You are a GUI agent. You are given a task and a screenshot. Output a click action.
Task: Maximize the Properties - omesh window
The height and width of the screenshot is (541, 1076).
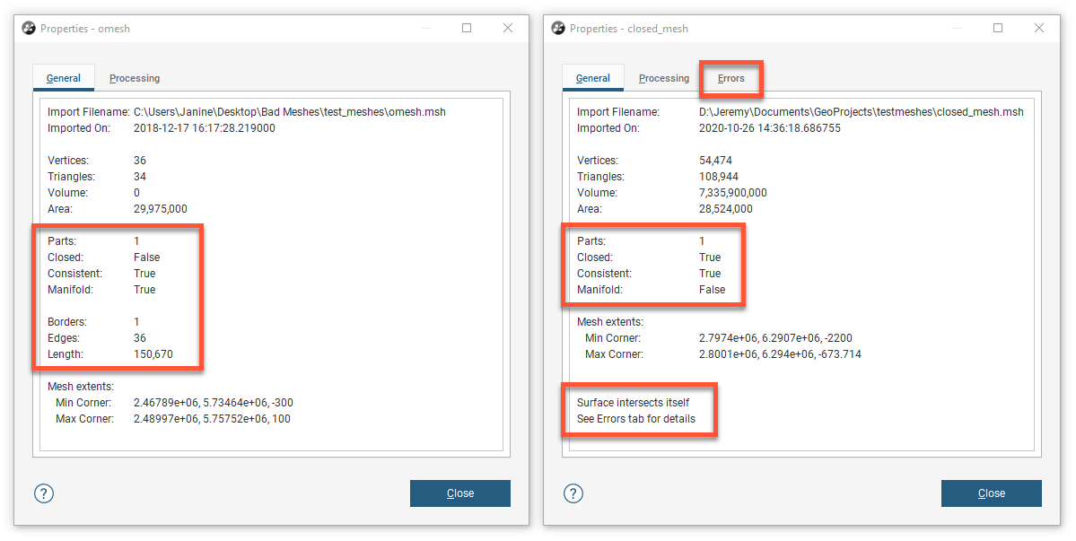pyautogui.click(x=467, y=29)
